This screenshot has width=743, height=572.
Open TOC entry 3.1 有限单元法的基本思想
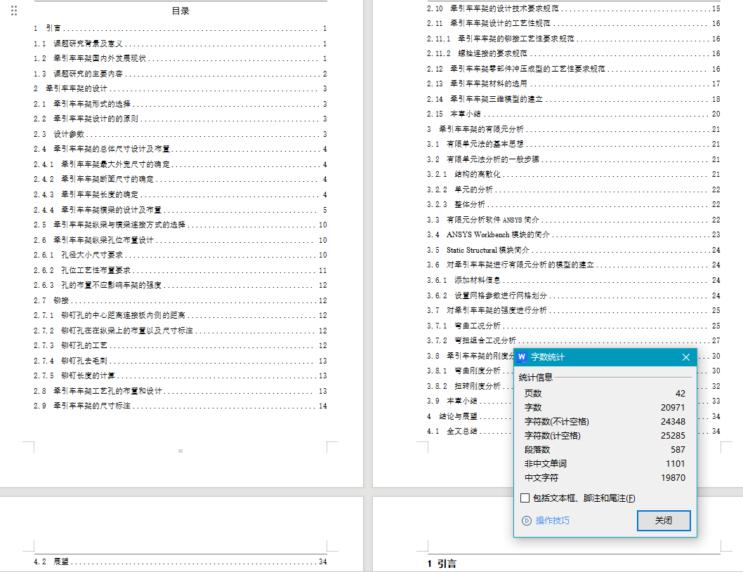pyautogui.click(x=573, y=144)
